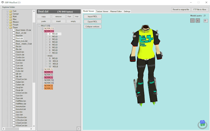Open the Font folder icon

(10, 11)
